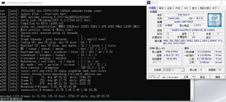Screen dimensions: 226x102
Task: Click the frame I Avg QP:16.62 line
Action: point(45,77)
